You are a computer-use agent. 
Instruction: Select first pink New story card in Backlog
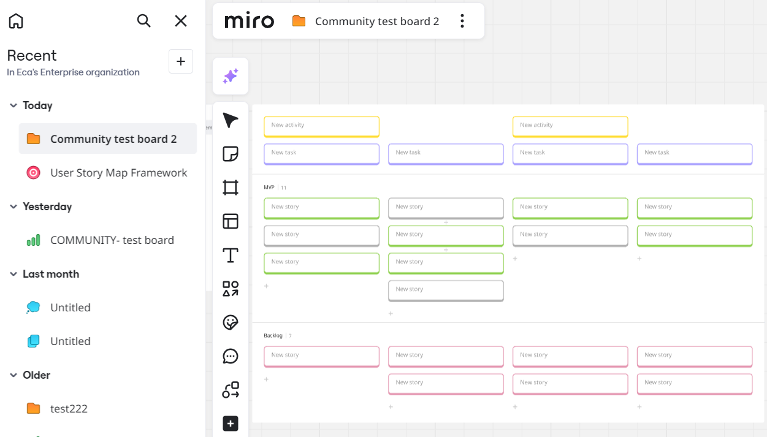[x=321, y=357]
